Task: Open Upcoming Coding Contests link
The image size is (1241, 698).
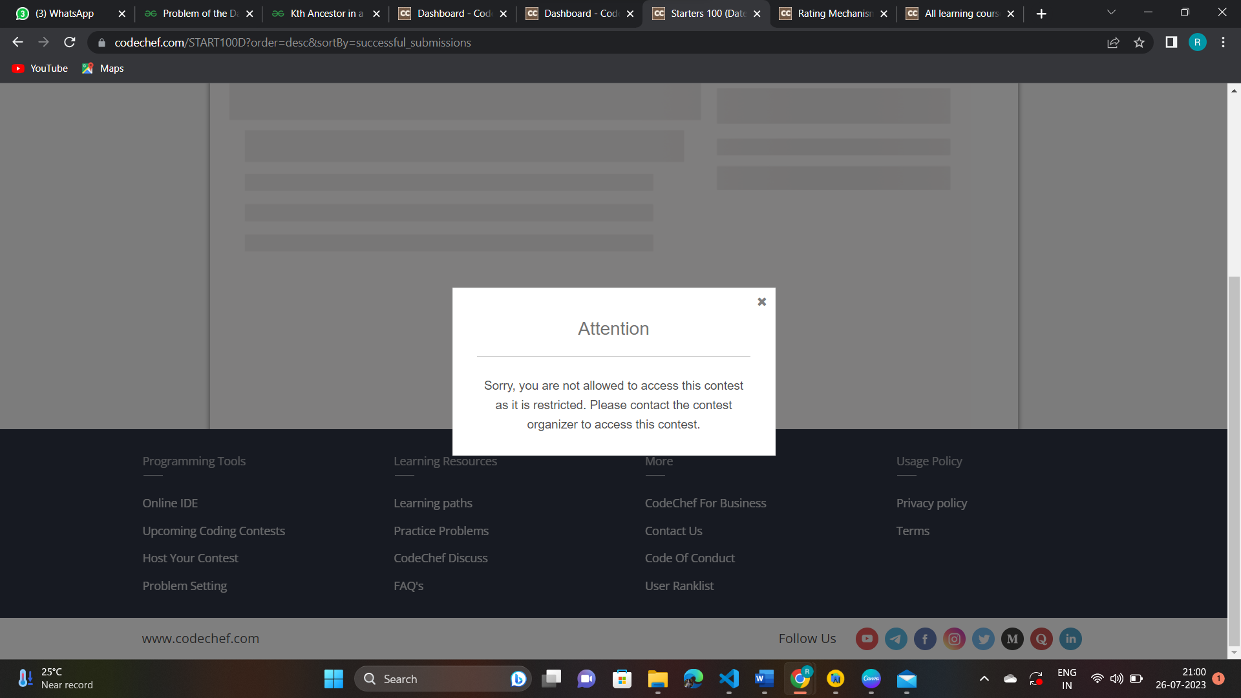Action: click(213, 531)
